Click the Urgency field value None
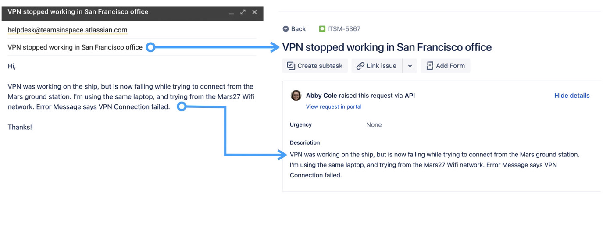Viewport: 610px width, 248px height. pyautogui.click(x=374, y=125)
